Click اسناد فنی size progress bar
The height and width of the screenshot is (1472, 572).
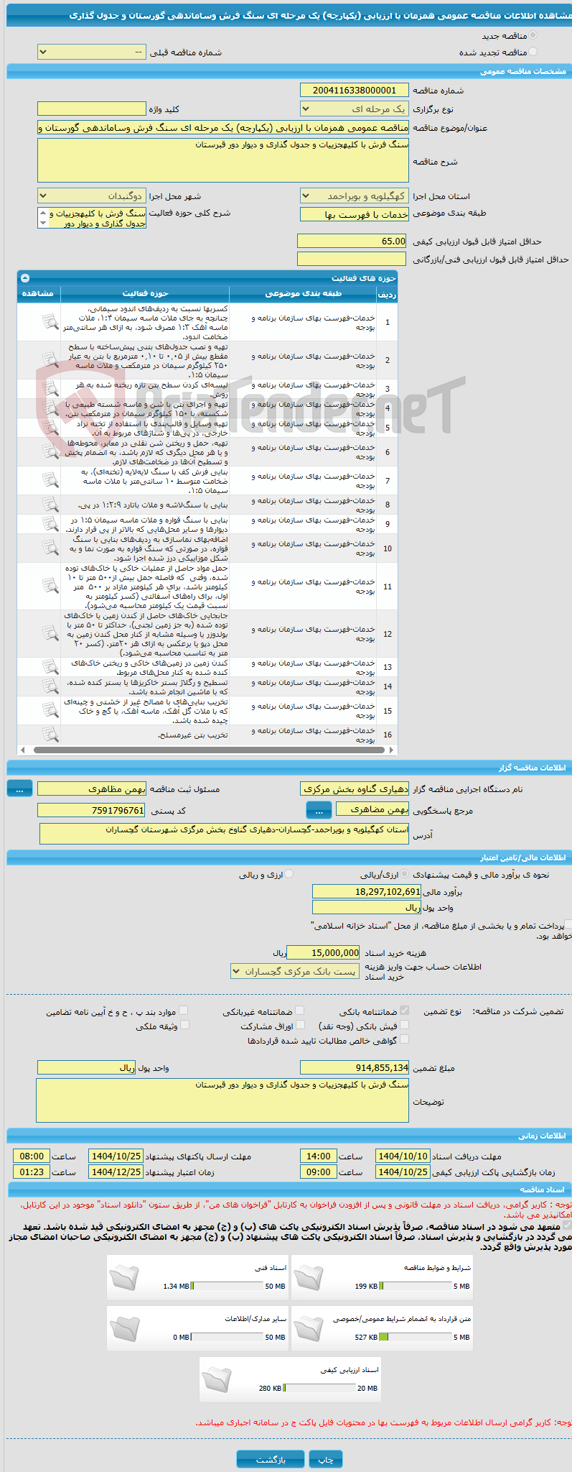coord(228,1287)
